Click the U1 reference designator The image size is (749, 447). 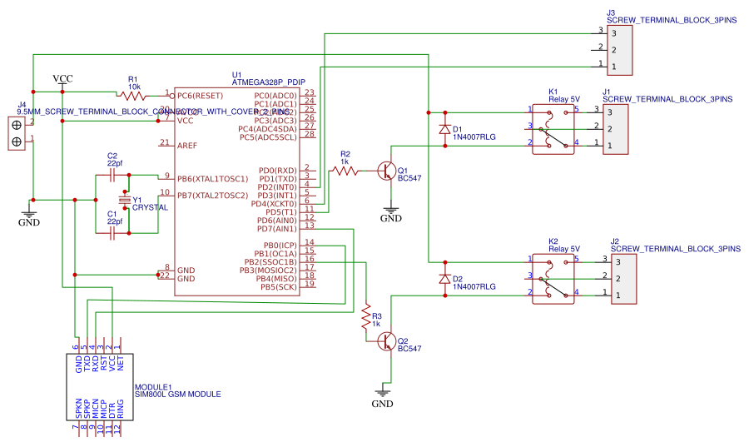point(237,75)
